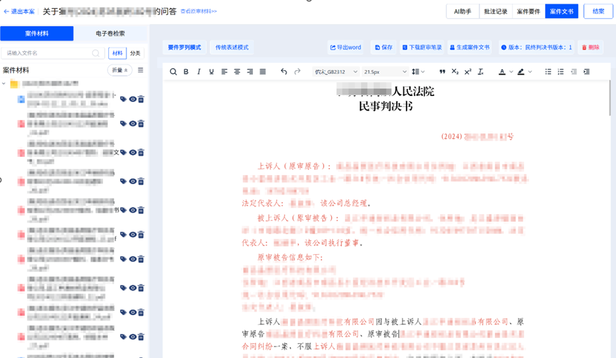The height and width of the screenshot is (358, 616).
Task: Delete the file row ending in 文
Action: (x=141, y=152)
